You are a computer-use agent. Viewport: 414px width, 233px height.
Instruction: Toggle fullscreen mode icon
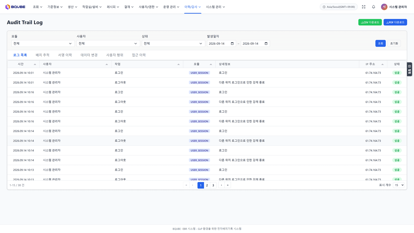[x=364, y=7]
